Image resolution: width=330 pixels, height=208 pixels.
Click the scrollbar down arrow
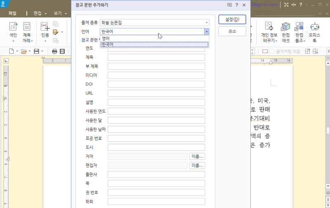[328, 186]
